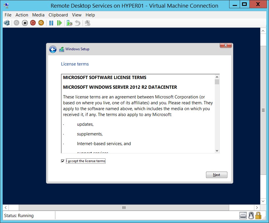Click the Windows Setup installer icon

pyautogui.click(x=62, y=49)
